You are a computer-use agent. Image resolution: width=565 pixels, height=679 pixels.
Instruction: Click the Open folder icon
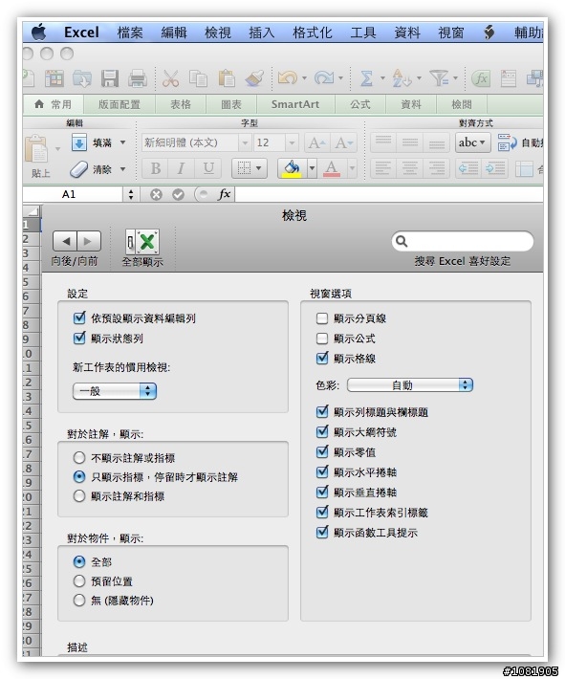tap(82, 78)
